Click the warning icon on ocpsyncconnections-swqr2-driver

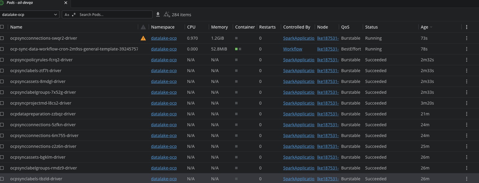(x=143, y=38)
